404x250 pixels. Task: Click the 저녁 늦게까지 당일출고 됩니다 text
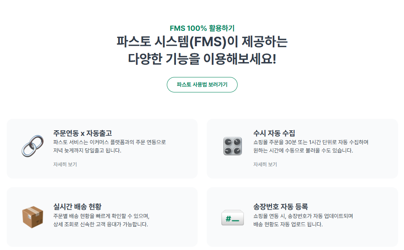tap(87, 150)
